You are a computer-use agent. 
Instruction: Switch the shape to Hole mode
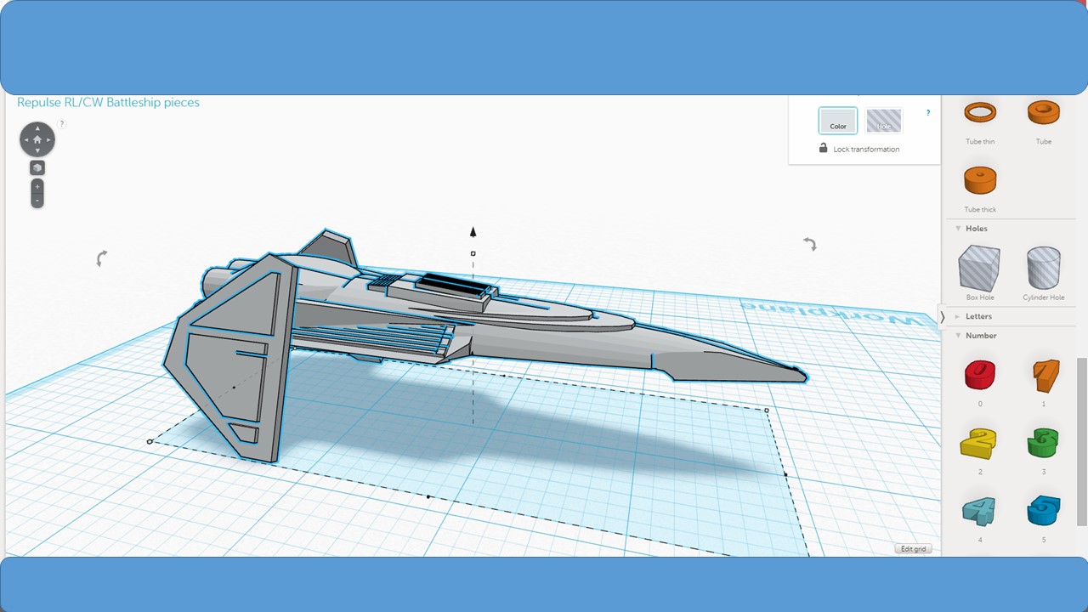point(884,121)
